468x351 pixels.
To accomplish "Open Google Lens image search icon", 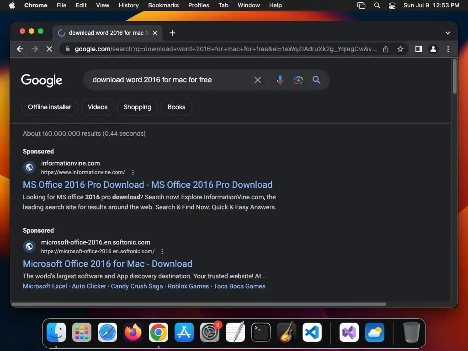I will click(298, 80).
